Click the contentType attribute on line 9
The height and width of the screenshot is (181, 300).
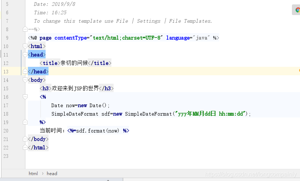71,38
